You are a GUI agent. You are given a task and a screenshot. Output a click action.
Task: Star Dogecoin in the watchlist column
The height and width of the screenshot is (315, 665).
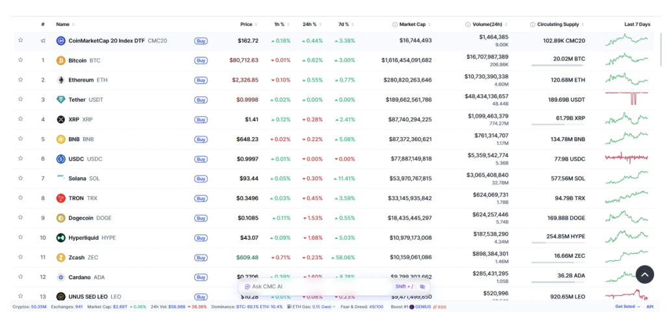tap(20, 218)
